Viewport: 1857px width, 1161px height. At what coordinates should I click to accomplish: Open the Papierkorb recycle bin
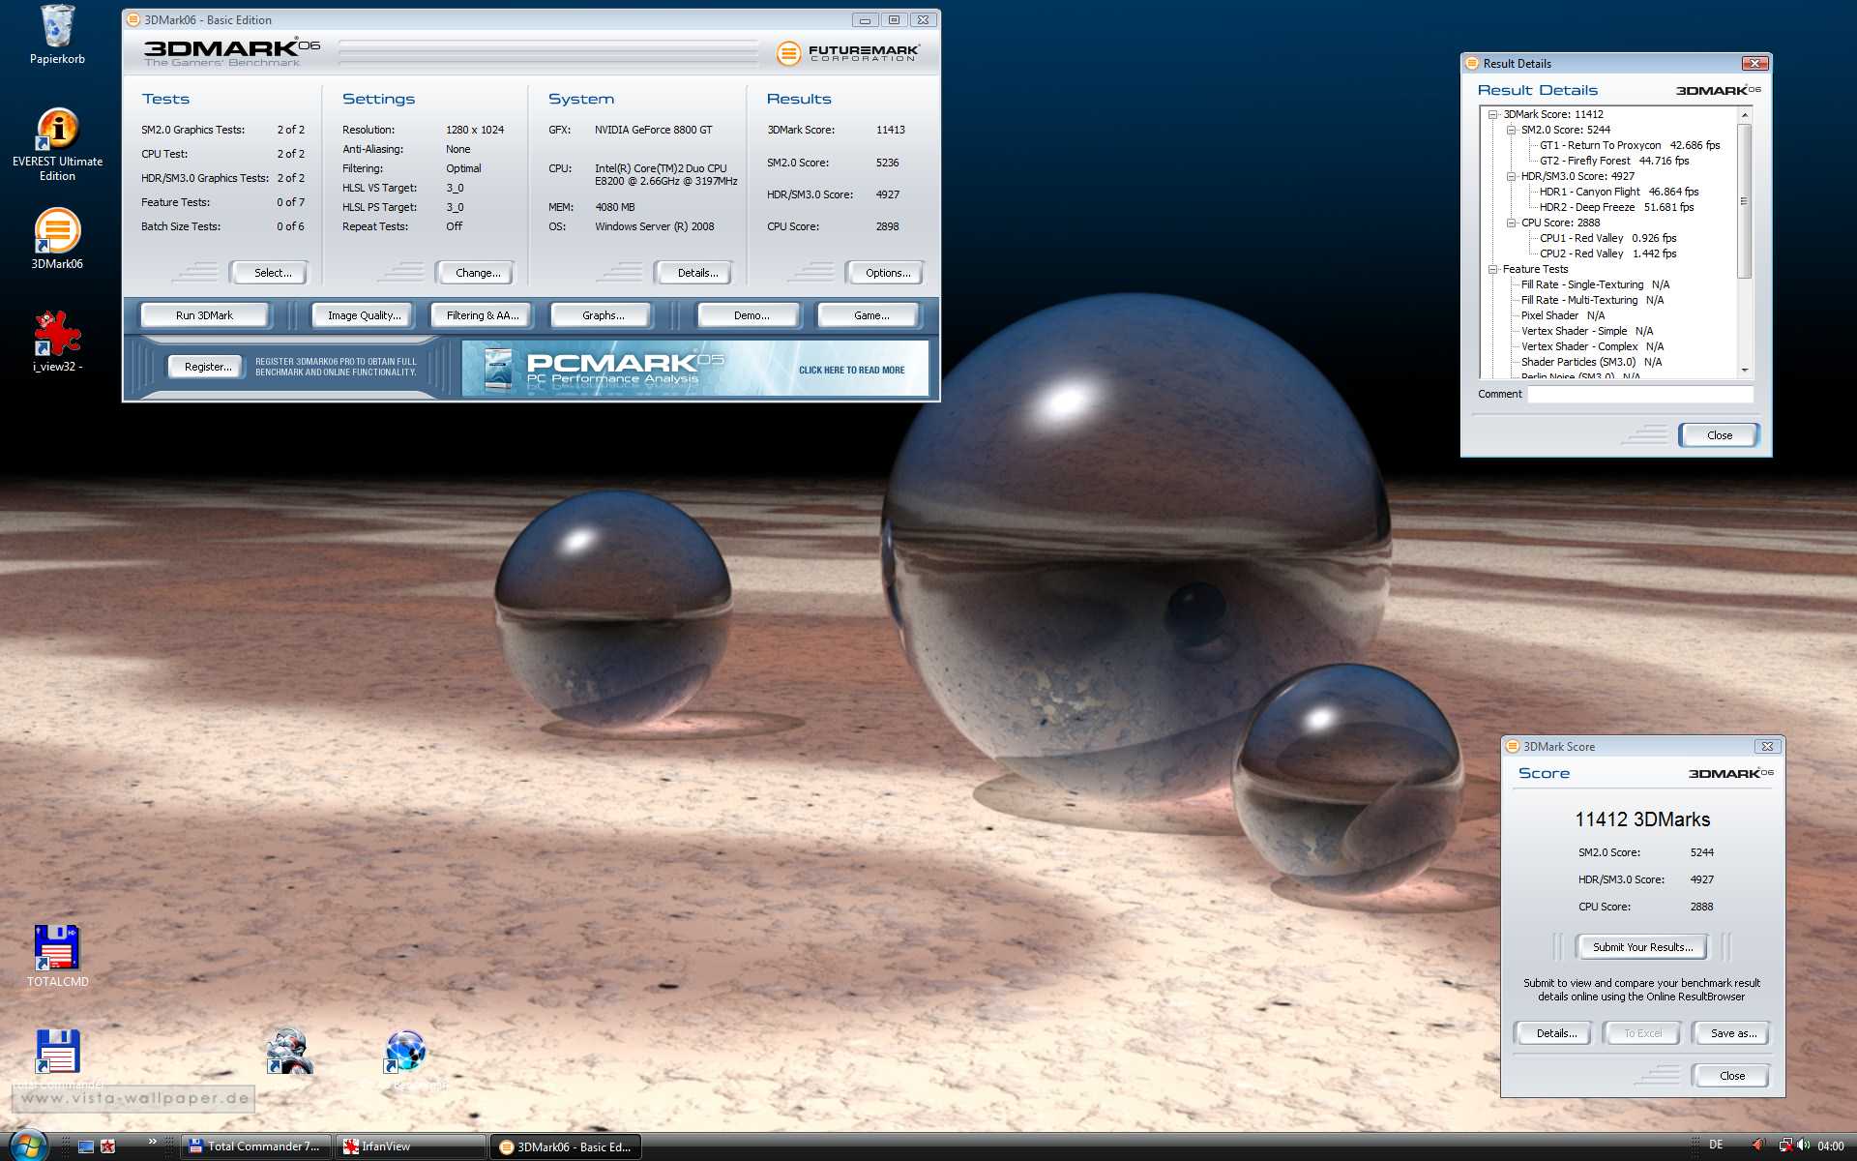pyautogui.click(x=57, y=27)
